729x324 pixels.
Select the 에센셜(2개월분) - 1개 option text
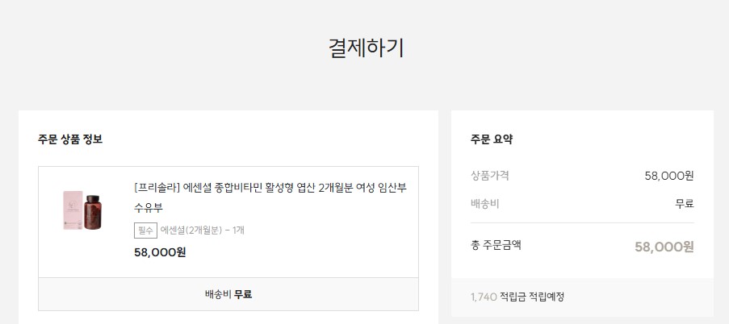tap(203, 231)
